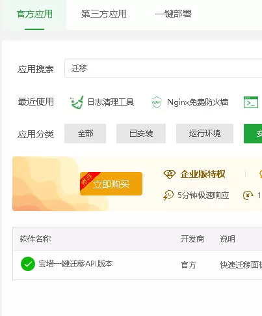Switch to the 官方应用 tab
This screenshot has height=316, width=262.
coord(34,14)
